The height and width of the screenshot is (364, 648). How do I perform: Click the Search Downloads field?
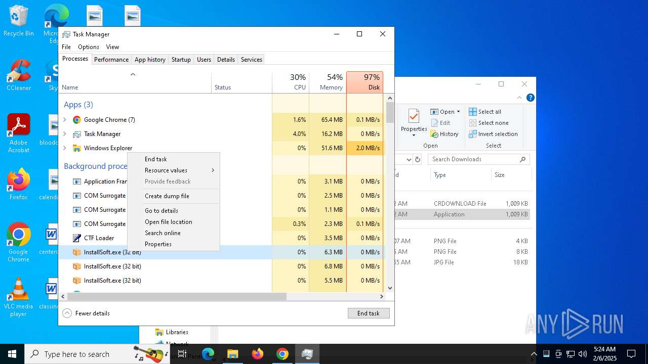tap(478, 159)
